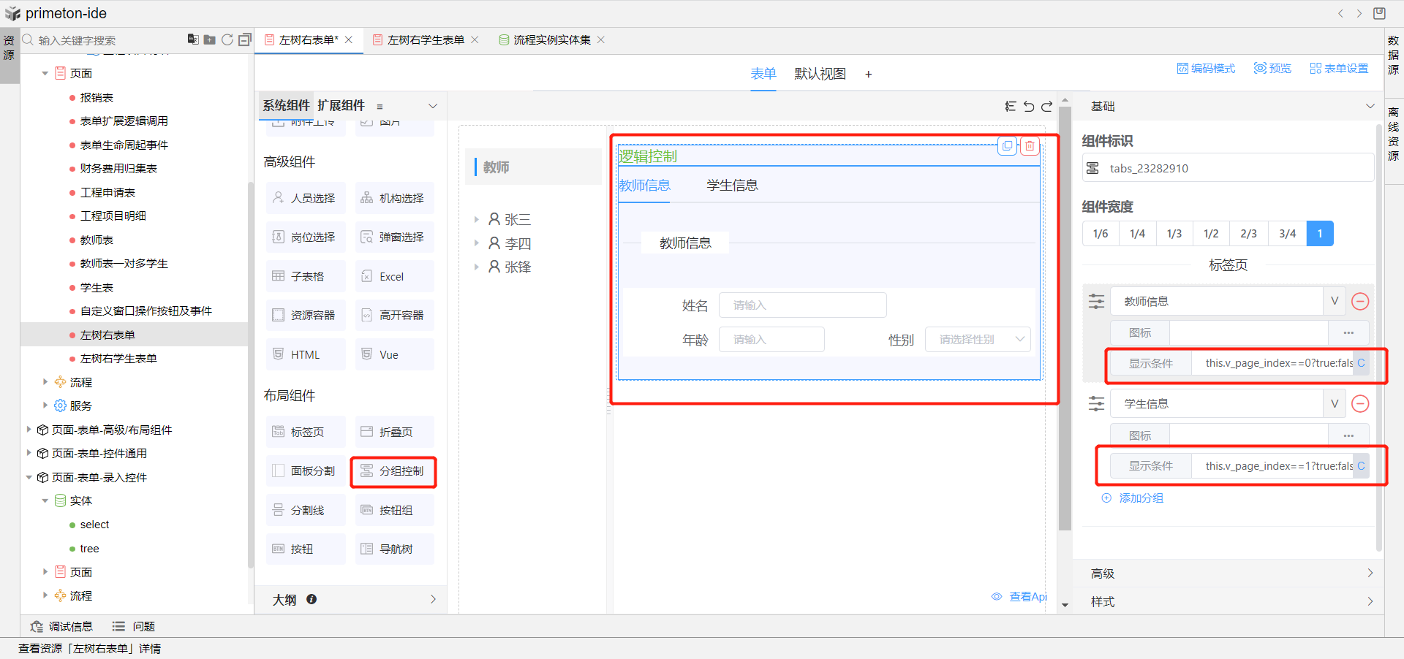Copy the selected component with duplicate icon
The height and width of the screenshot is (659, 1404).
1007,146
